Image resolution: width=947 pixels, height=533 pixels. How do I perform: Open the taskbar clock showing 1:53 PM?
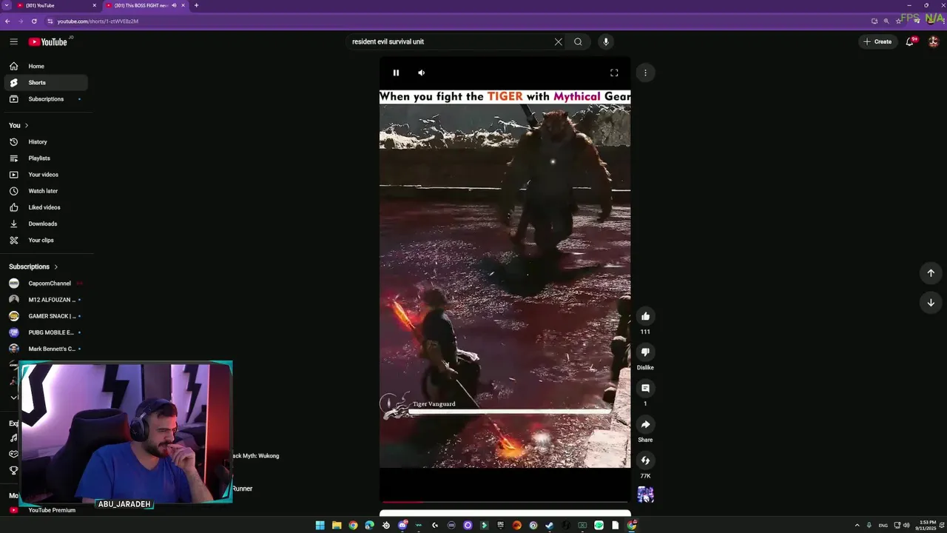point(927,526)
